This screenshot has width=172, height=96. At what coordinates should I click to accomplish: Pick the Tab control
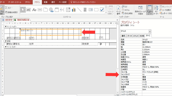[45, 10]
